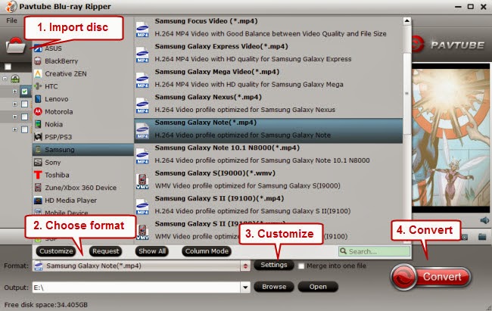The image size is (492, 311).
Task: Expand the fourth title node
Action: pos(14,129)
